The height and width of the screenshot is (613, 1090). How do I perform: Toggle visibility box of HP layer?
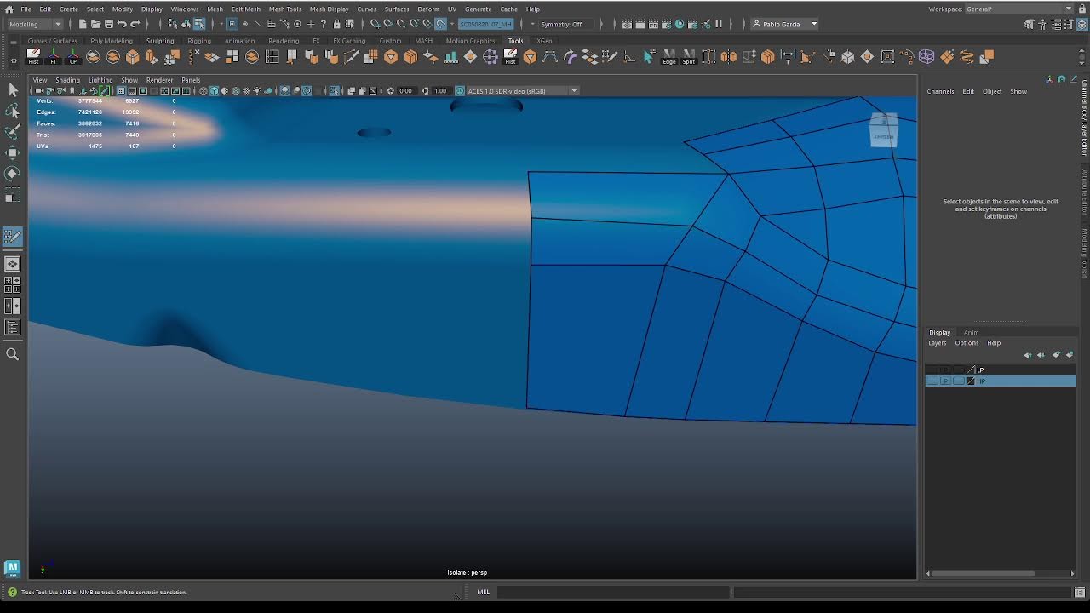(x=932, y=381)
